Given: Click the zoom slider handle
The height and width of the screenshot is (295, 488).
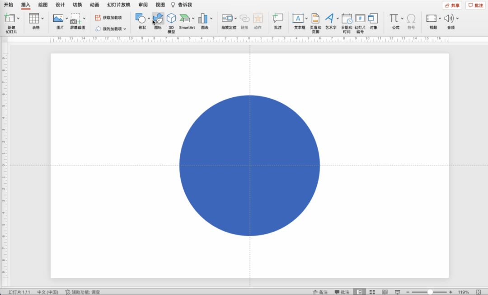Looking at the screenshot, I should click(430, 292).
